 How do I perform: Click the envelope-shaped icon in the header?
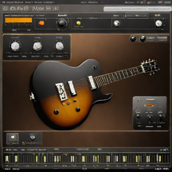point(48,8)
